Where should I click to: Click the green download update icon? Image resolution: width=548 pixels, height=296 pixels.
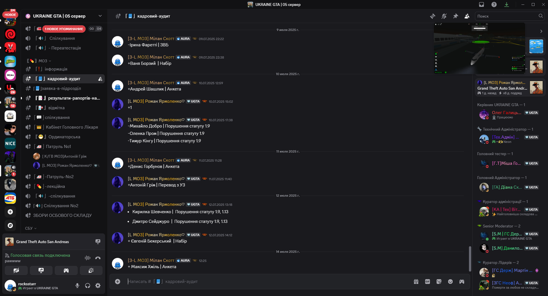tap(507, 4)
